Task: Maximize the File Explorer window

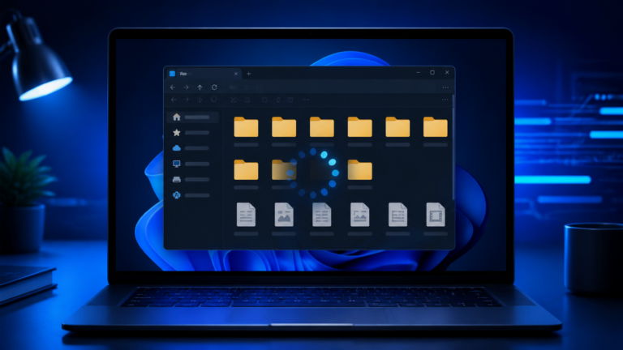Action: (x=432, y=73)
